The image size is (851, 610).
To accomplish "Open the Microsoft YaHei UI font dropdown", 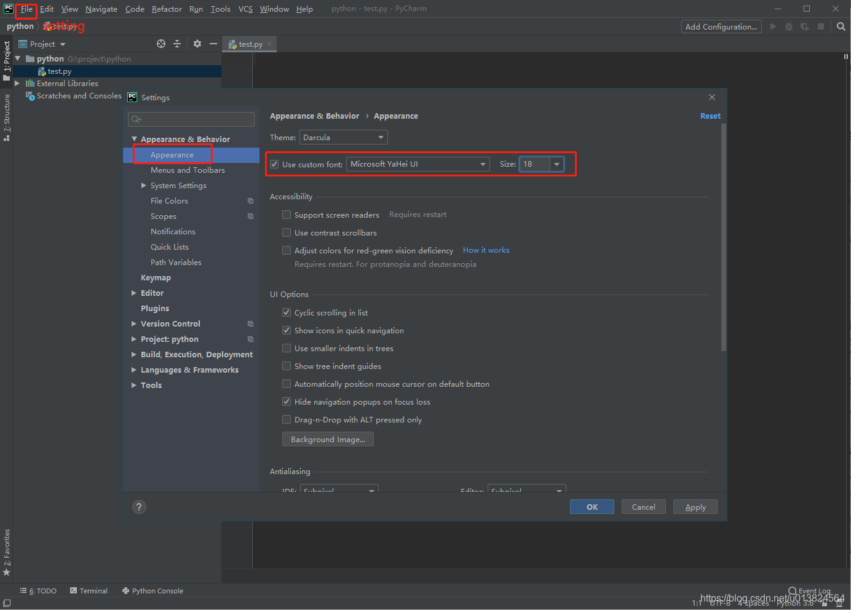I will [418, 164].
